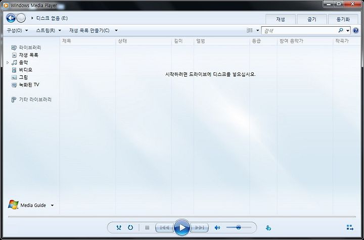Click the 기타 라이브러리 icon
Screen dimensions: 364x240
coord(14,100)
